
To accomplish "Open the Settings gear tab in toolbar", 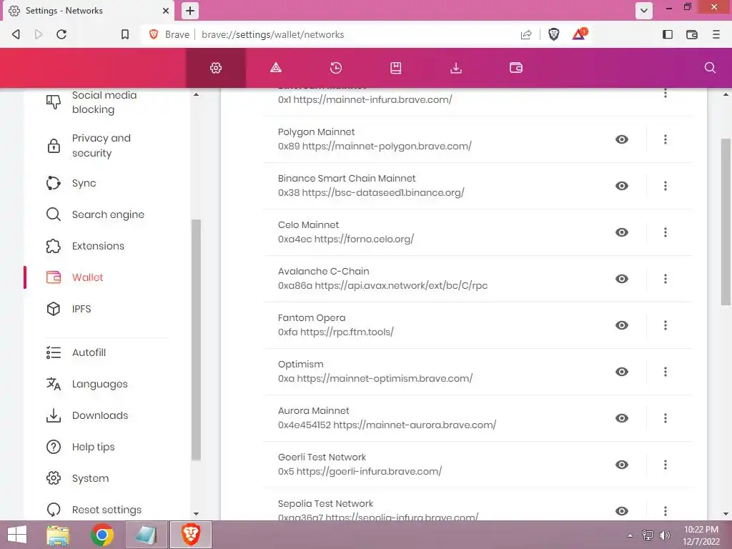I will click(216, 68).
